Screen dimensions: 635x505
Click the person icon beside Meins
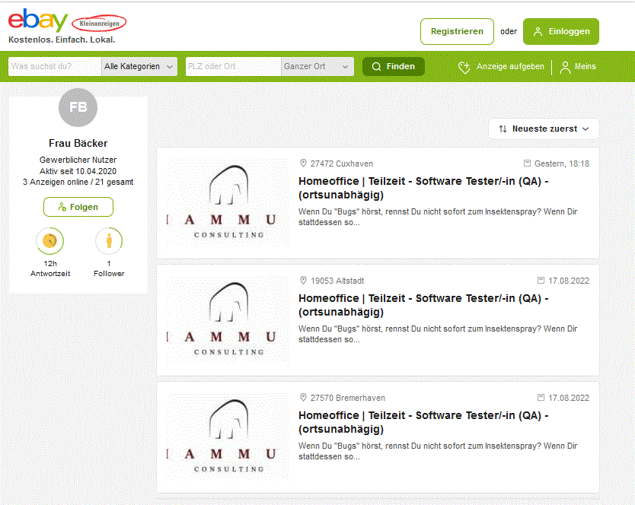[565, 67]
